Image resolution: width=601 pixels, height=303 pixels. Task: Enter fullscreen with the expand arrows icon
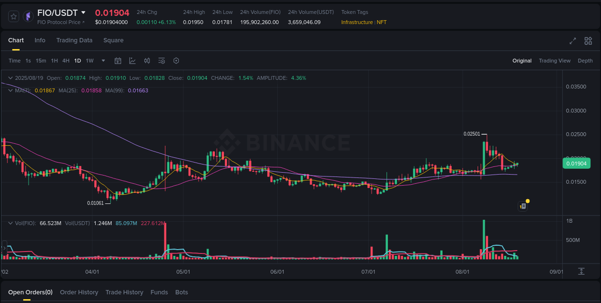pyautogui.click(x=573, y=41)
